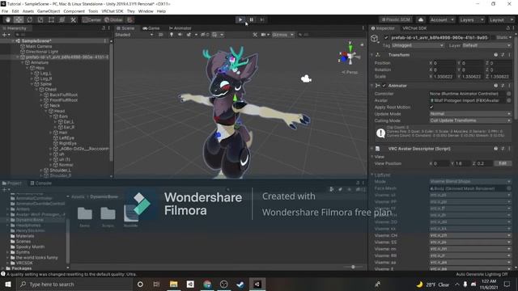Image resolution: width=518 pixels, height=291 pixels.
Task: Switch to the Console tab
Action: 40,183
